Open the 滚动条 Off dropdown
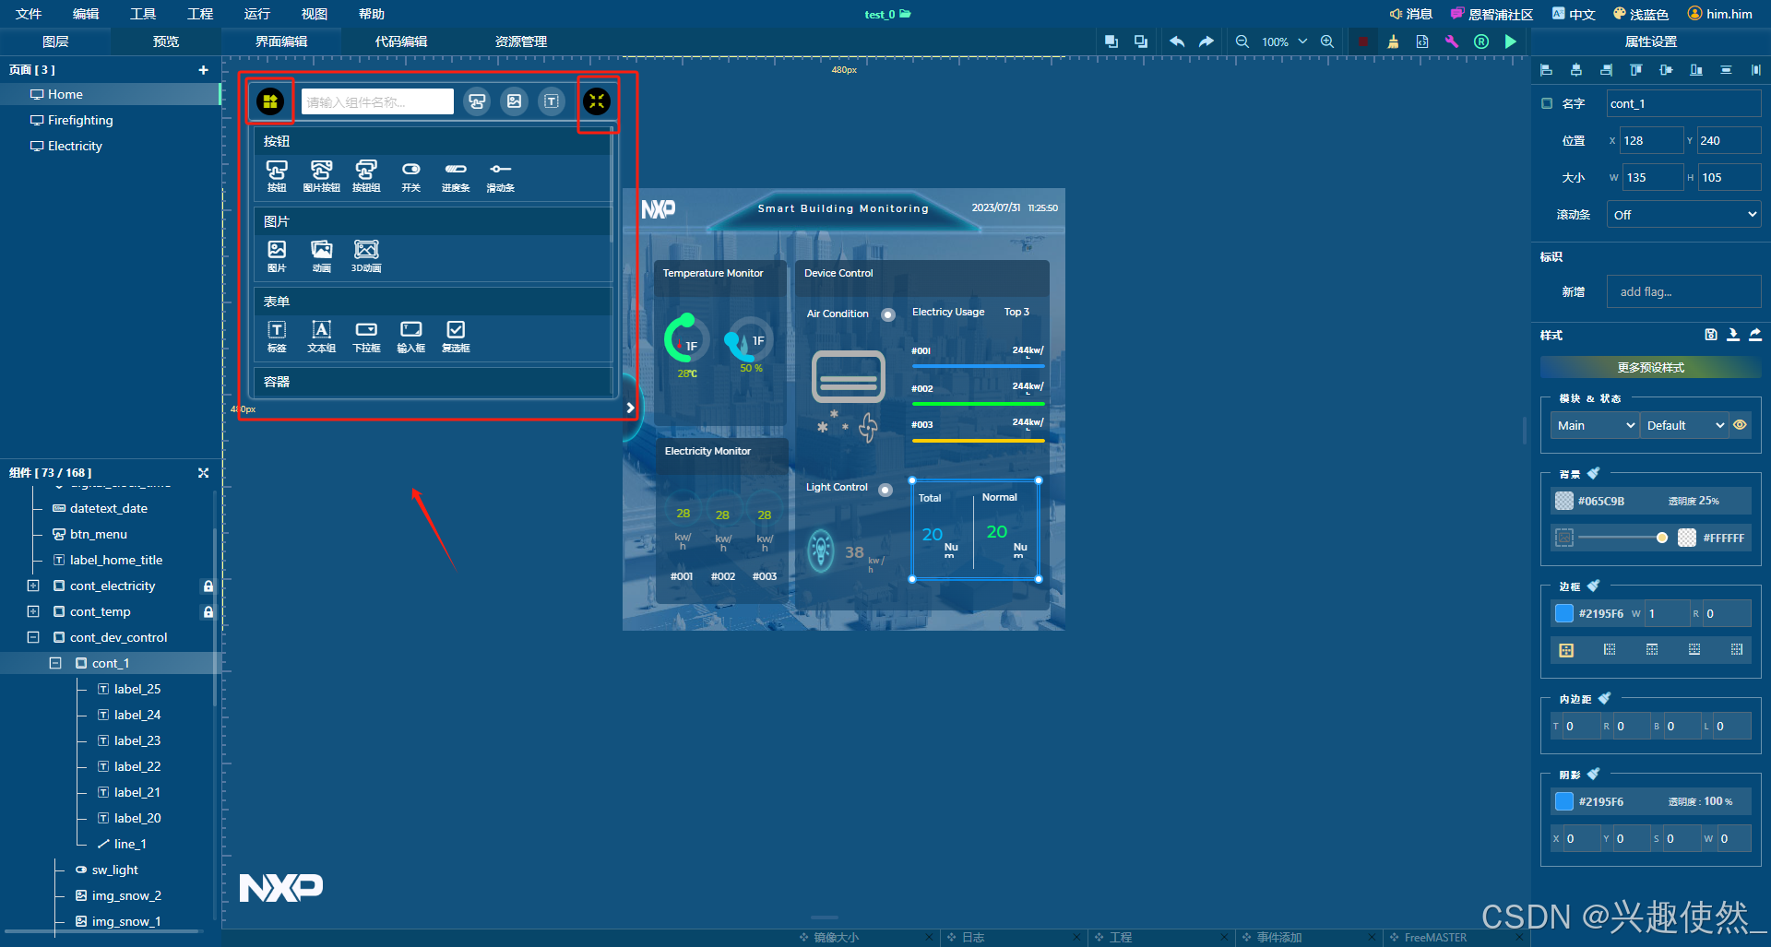 click(1683, 215)
